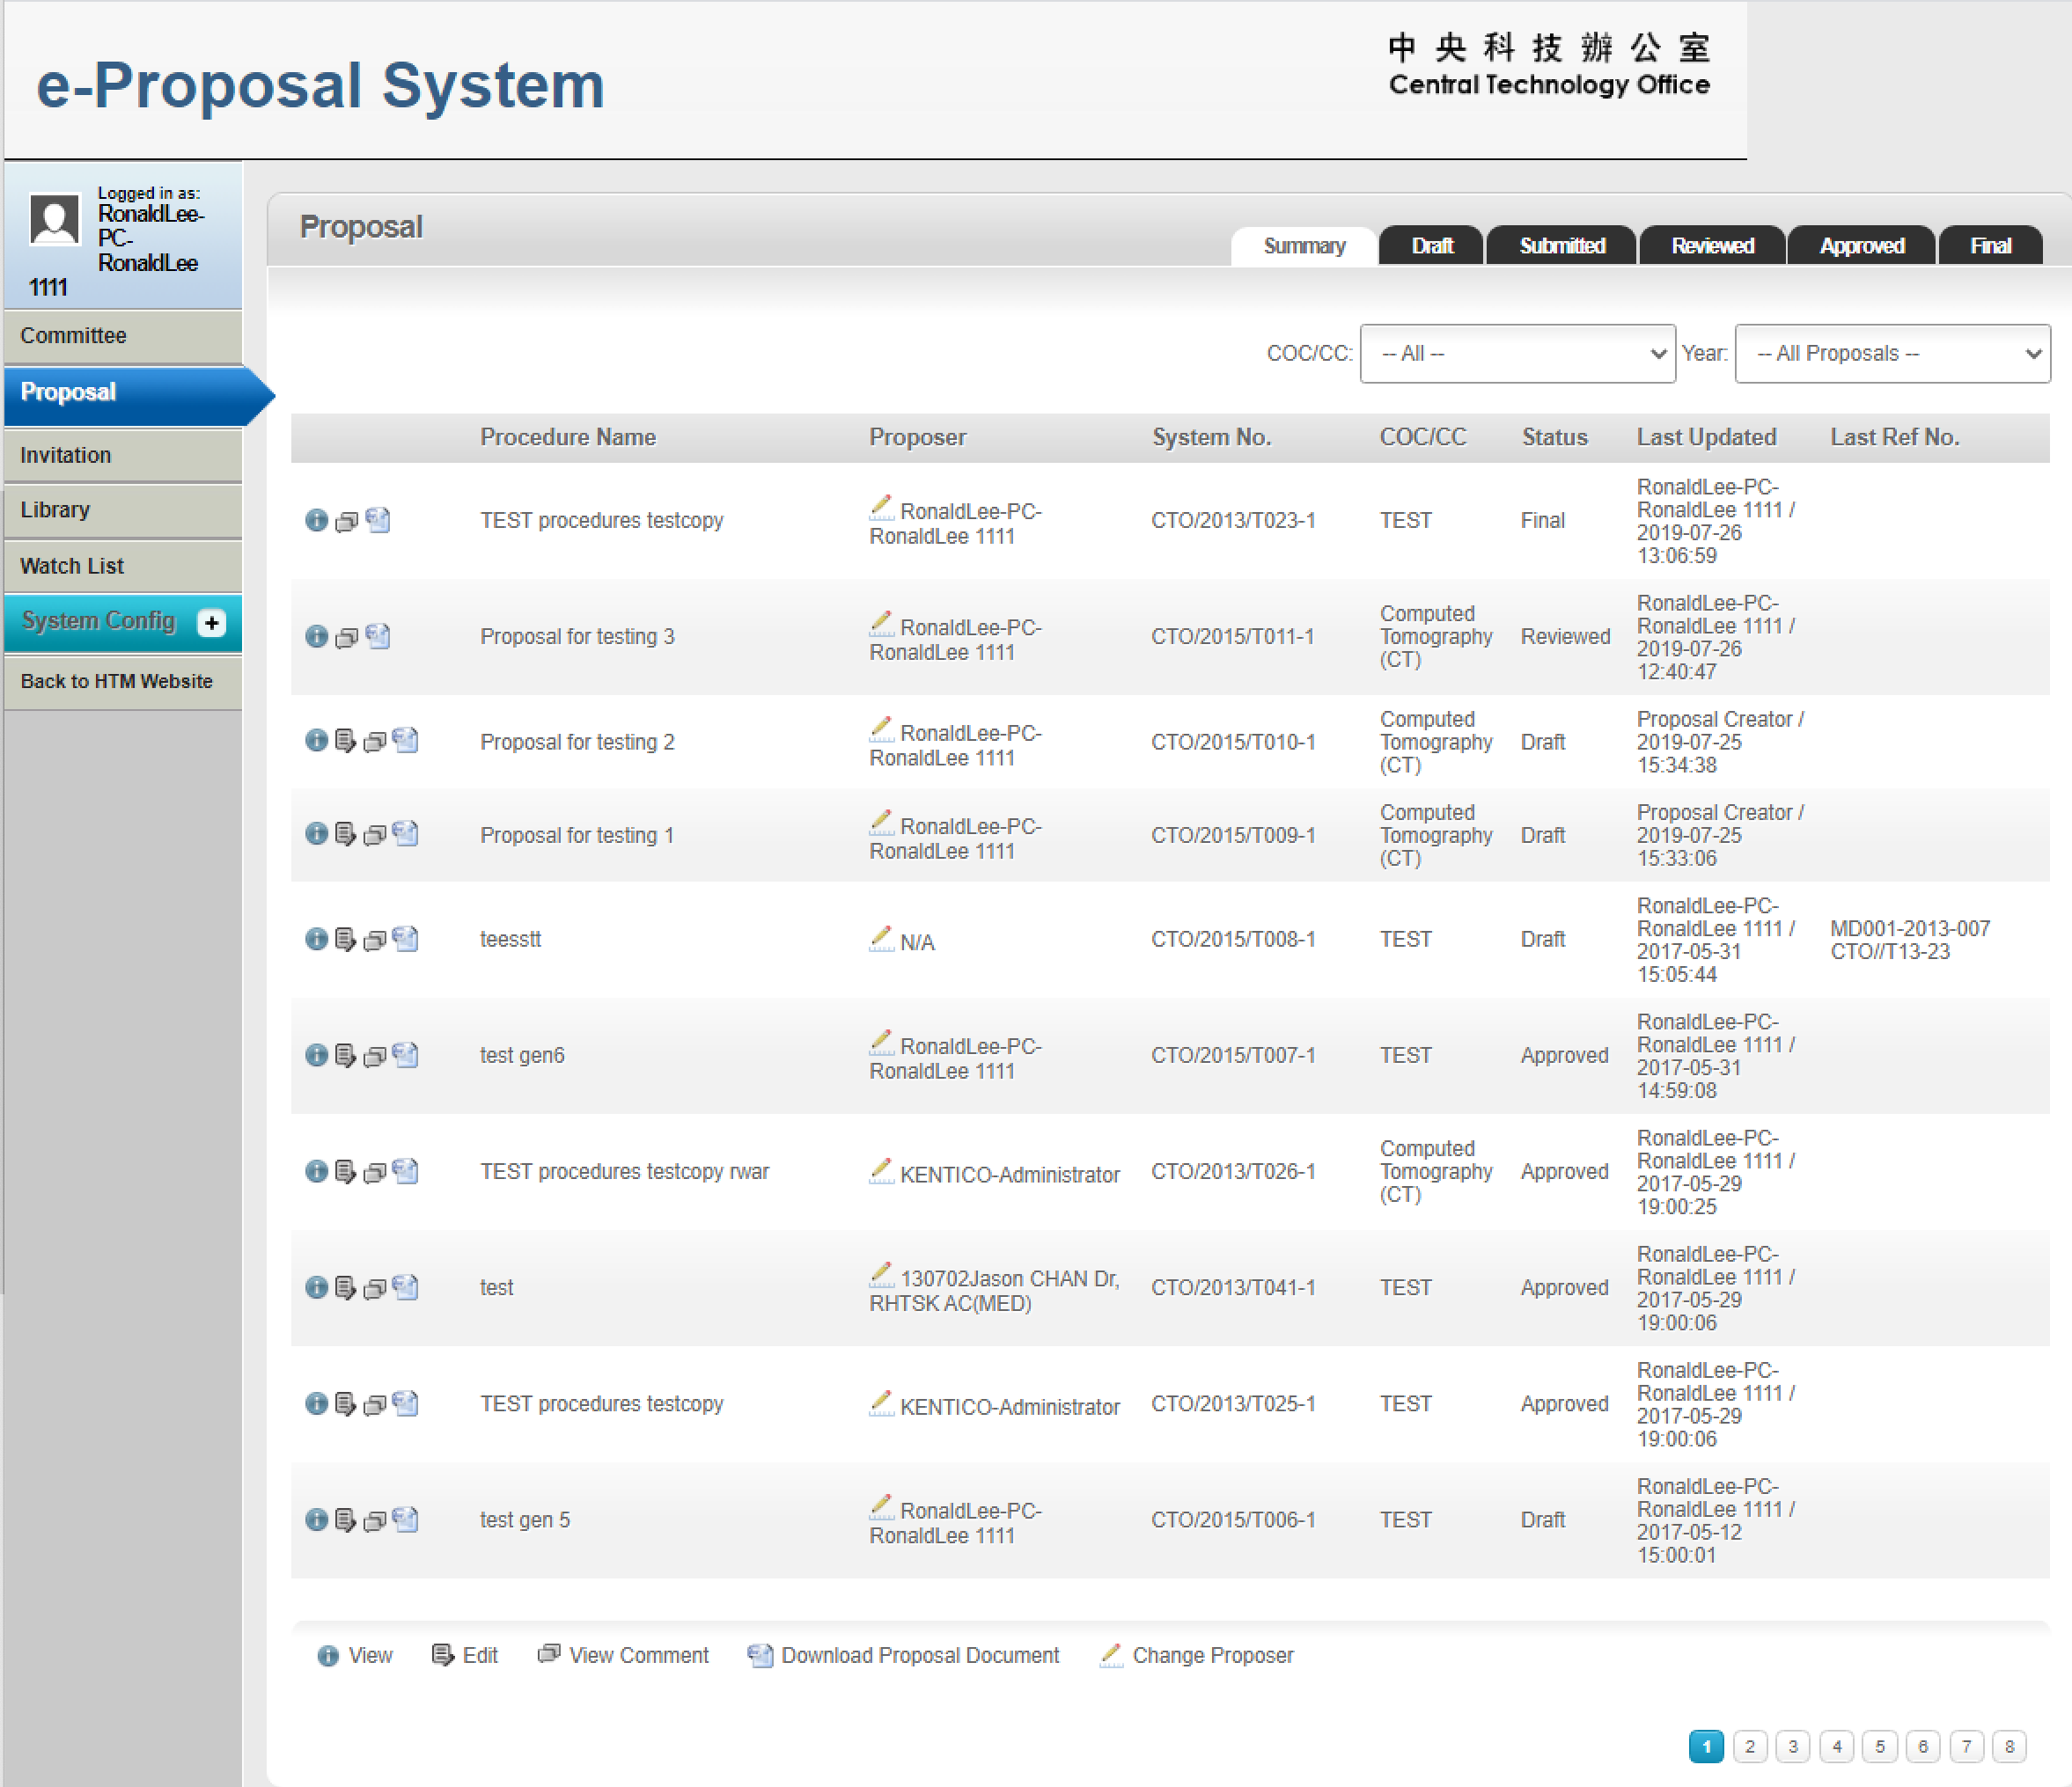Image resolution: width=2072 pixels, height=1787 pixels.
Task: Select current page 1 button
Action: [x=1706, y=1746]
